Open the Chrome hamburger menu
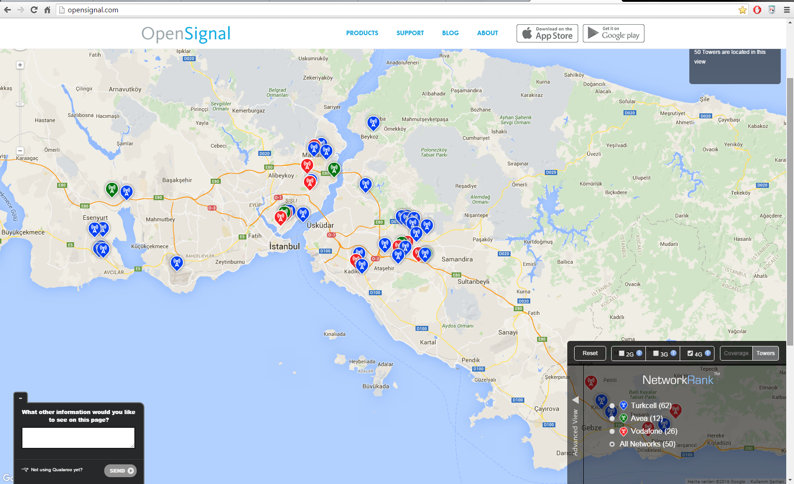 tap(787, 10)
